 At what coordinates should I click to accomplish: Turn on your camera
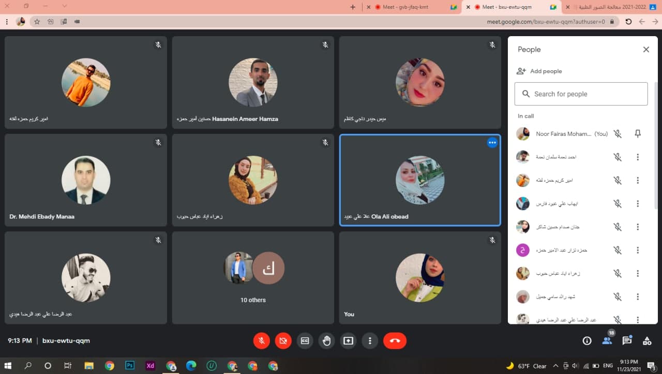coord(283,341)
